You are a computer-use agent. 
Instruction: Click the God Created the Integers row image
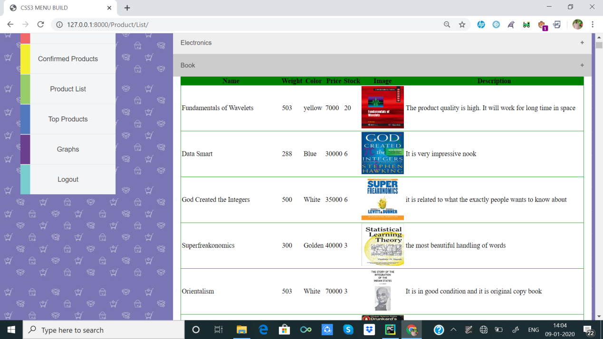[x=383, y=199]
